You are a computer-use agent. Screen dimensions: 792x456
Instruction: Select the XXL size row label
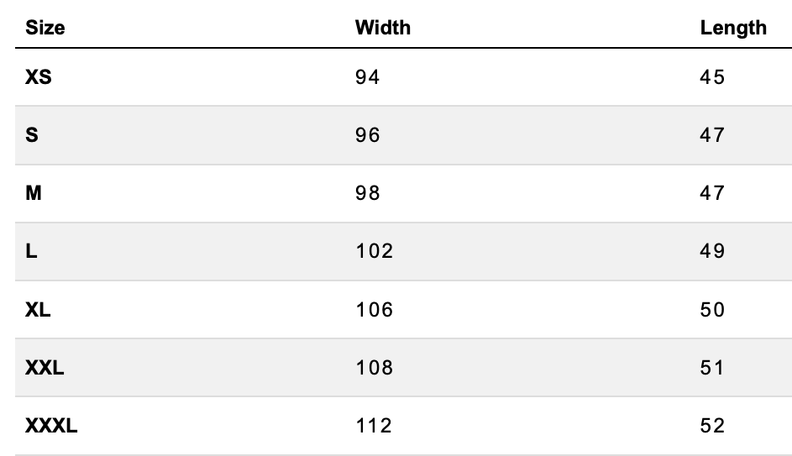click(x=45, y=368)
